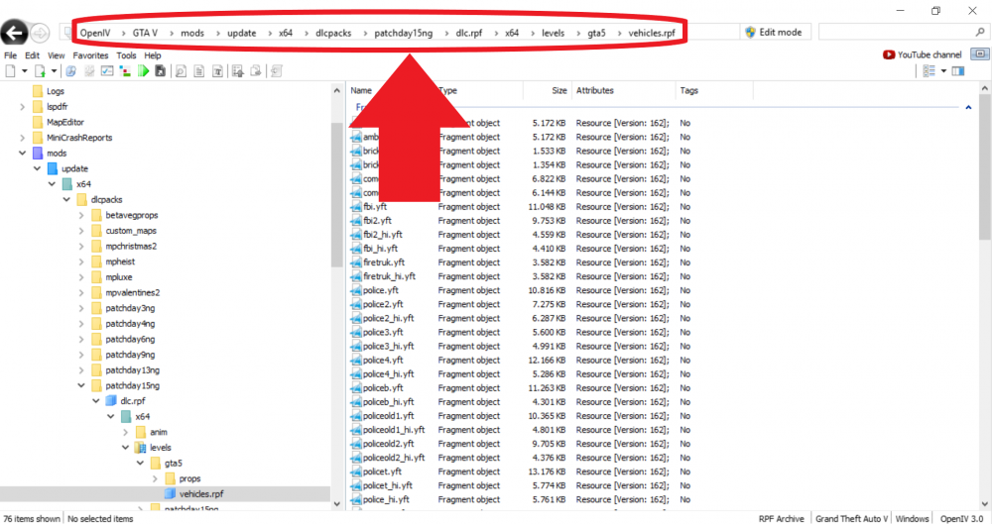Select the police4.yft file

coord(383,361)
